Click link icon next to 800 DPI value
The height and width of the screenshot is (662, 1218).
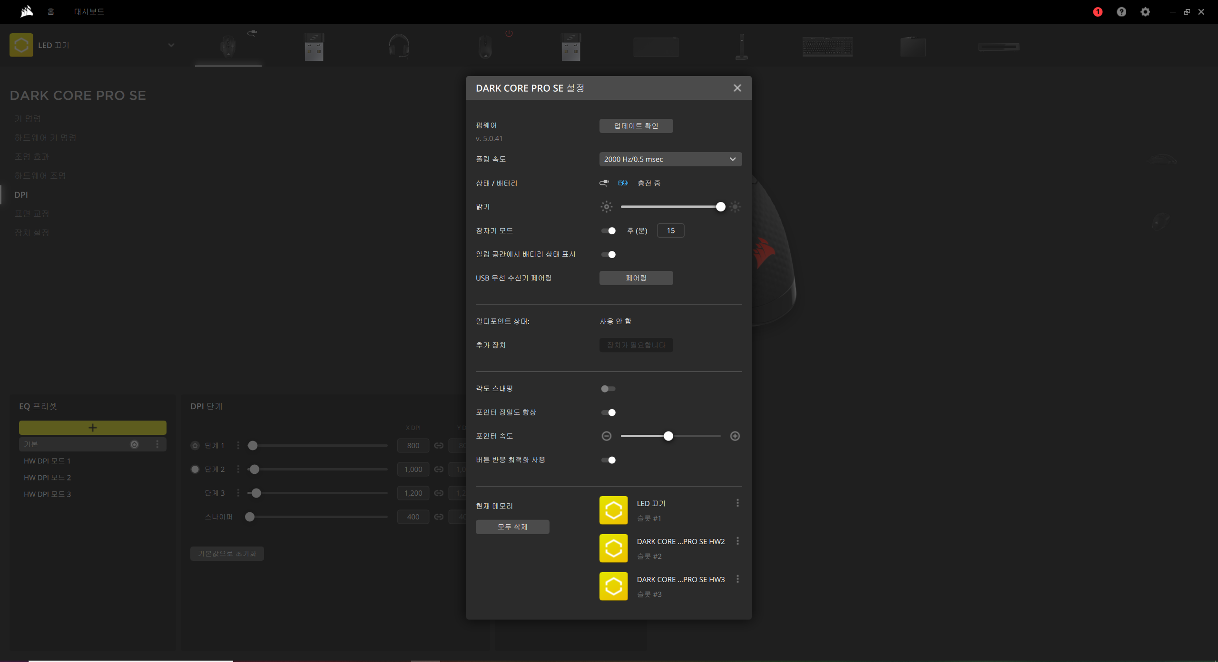[439, 446]
